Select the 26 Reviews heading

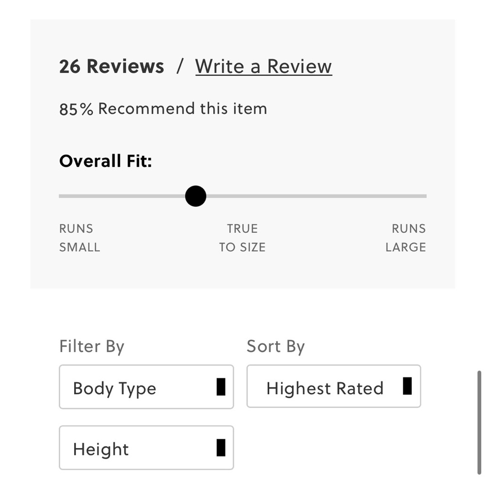coord(112,66)
